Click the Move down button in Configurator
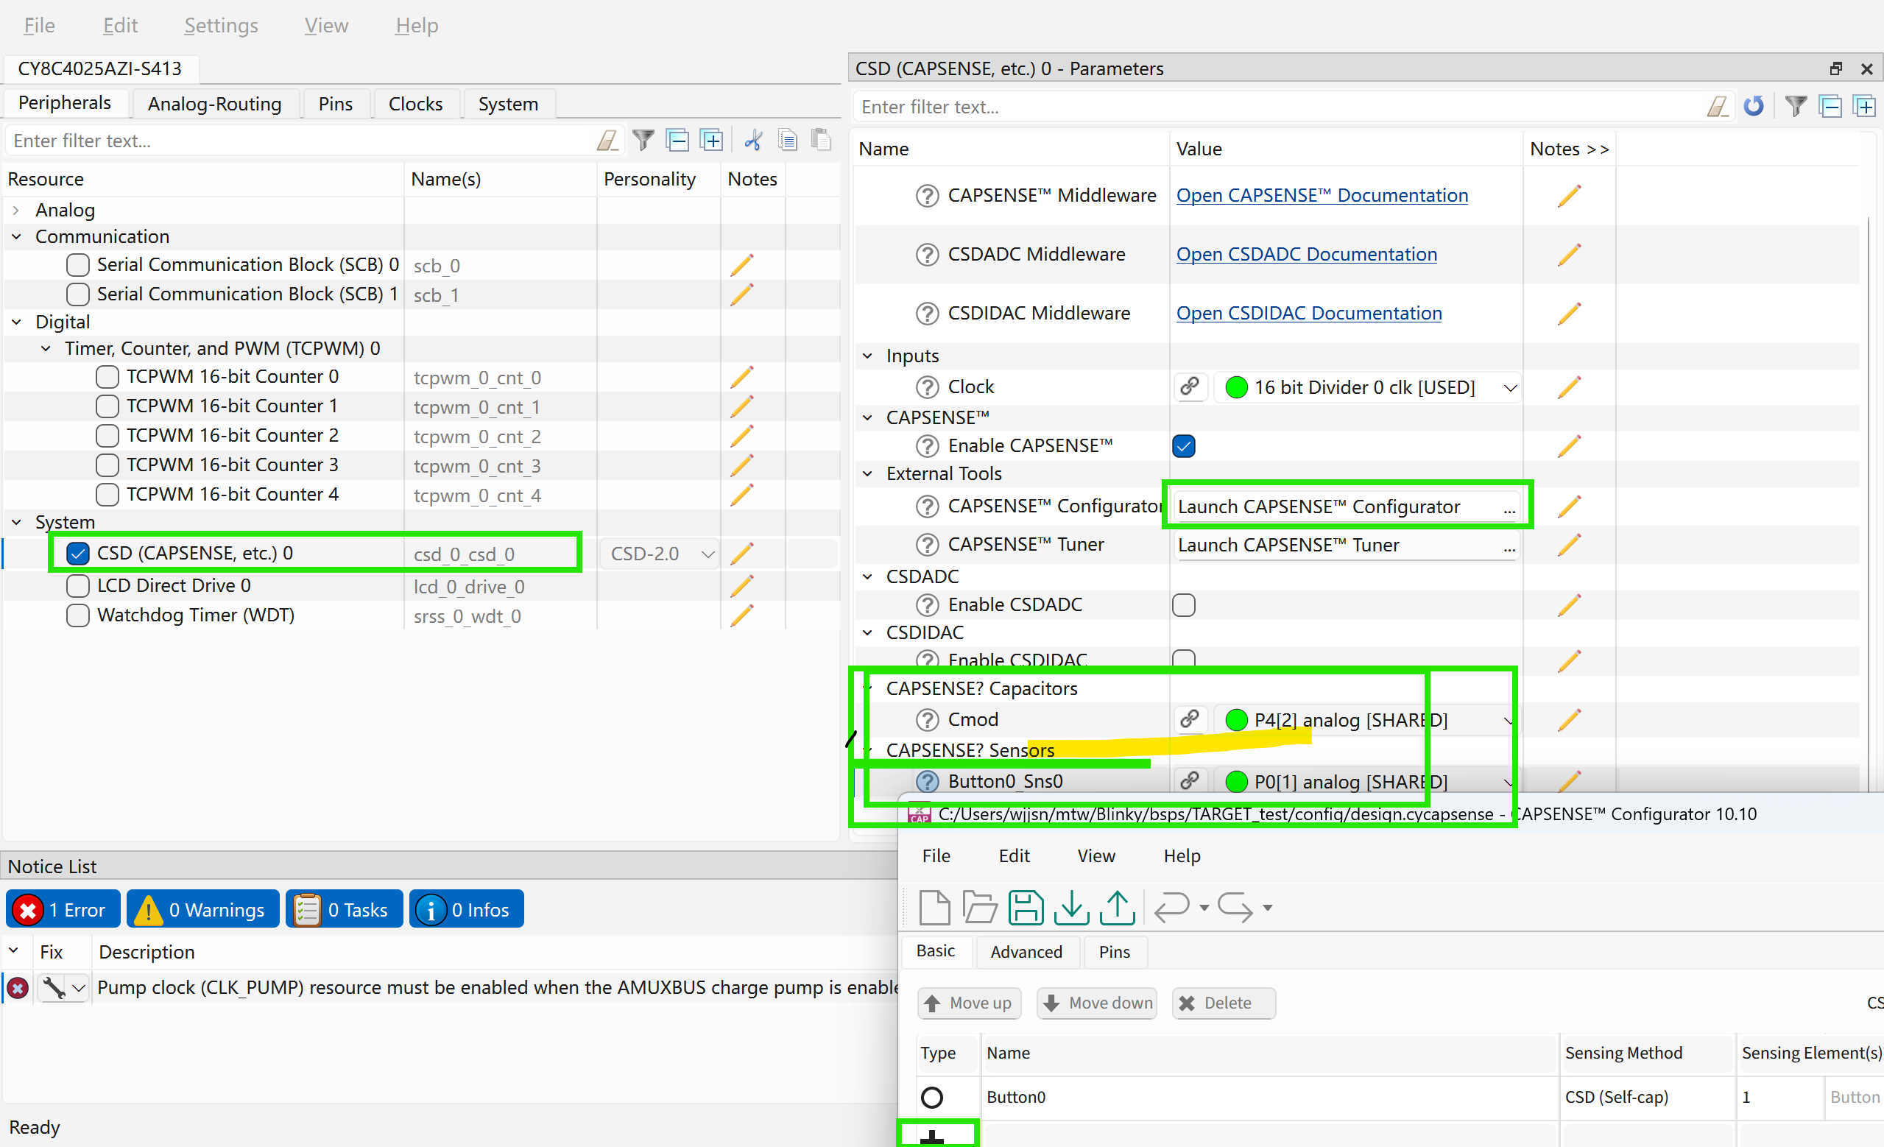This screenshot has height=1147, width=1884. click(x=1096, y=1003)
